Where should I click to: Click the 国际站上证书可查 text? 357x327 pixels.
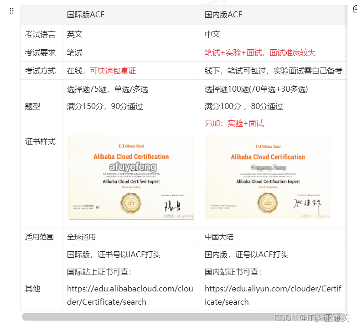99,272
